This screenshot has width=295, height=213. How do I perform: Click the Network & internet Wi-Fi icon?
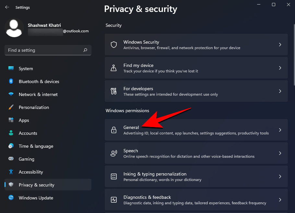(11, 94)
